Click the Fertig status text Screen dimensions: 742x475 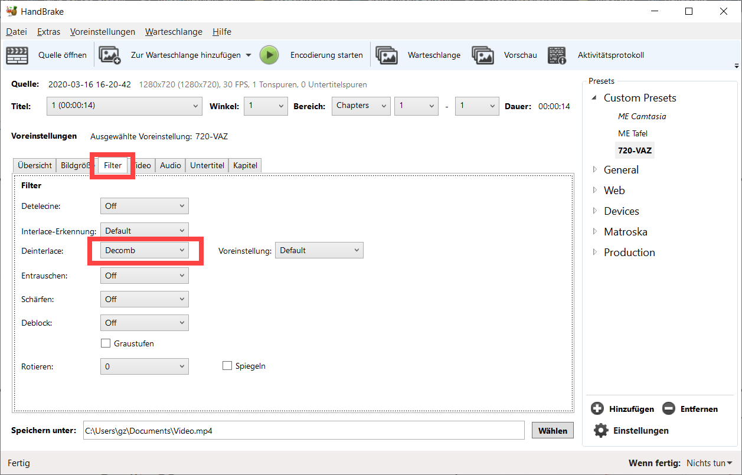coord(19,463)
